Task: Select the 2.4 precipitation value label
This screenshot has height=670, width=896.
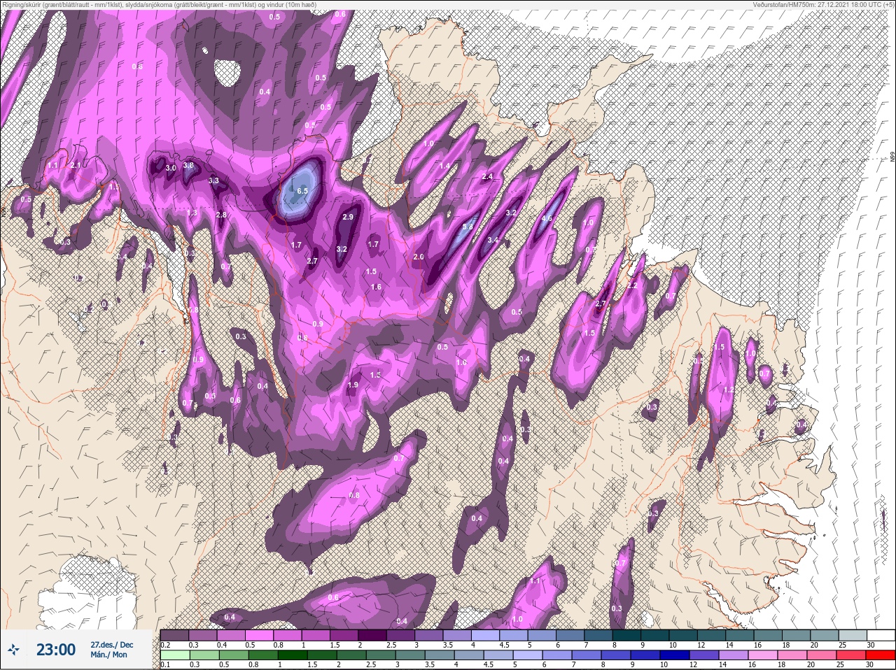Action: [488, 177]
